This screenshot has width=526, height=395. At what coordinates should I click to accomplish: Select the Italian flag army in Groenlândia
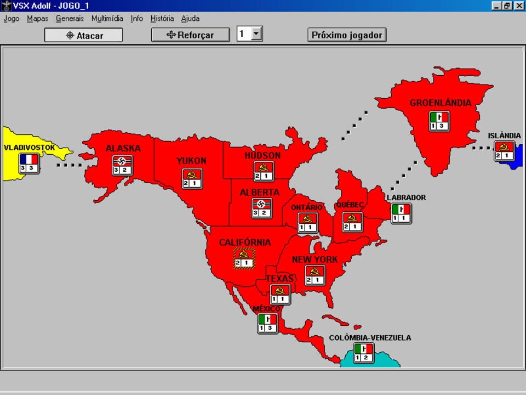pyautogui.click(x=439, y=122)
